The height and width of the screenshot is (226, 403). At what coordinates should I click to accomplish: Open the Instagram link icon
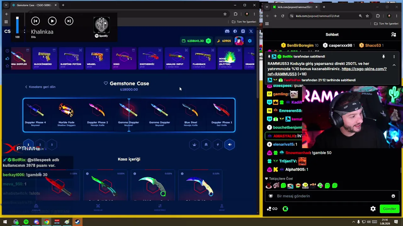[x=243, y=31]
